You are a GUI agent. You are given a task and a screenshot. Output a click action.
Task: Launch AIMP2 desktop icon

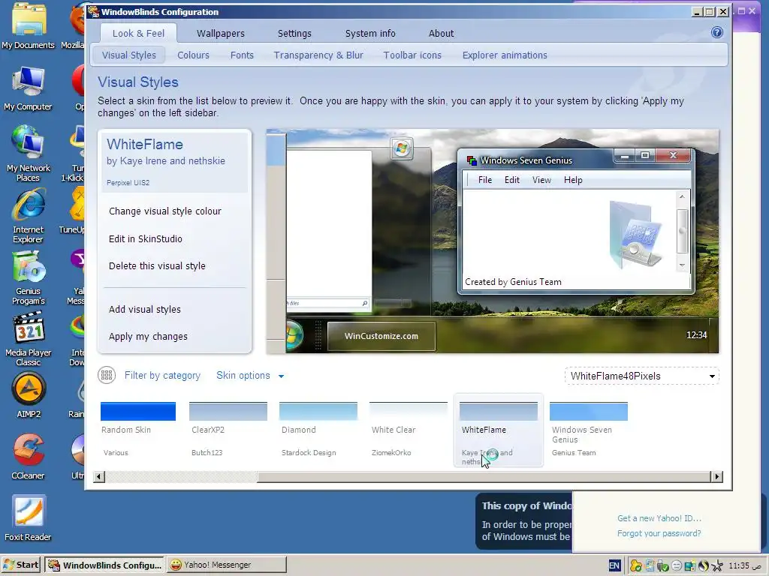click(29, 395)
